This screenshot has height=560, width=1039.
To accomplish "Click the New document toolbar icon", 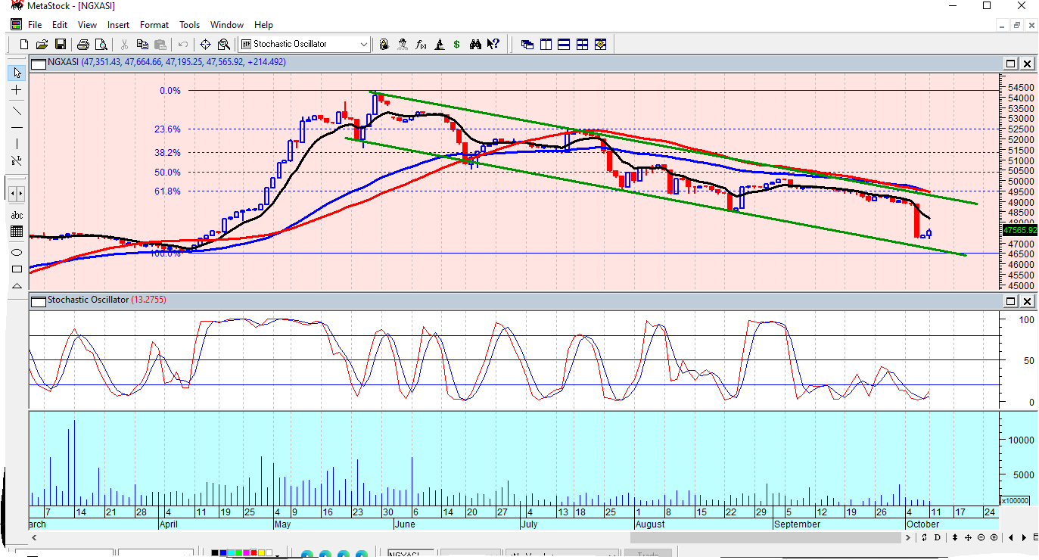I will [x=25, y=45].
